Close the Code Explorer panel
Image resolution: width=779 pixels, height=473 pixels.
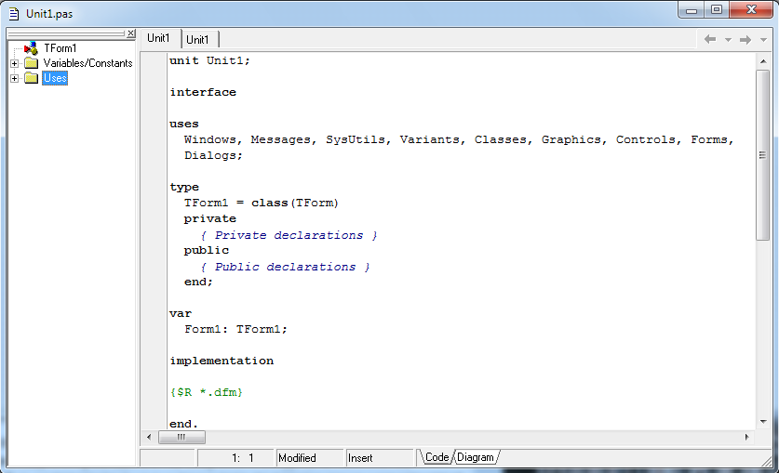tap(131, 33)
